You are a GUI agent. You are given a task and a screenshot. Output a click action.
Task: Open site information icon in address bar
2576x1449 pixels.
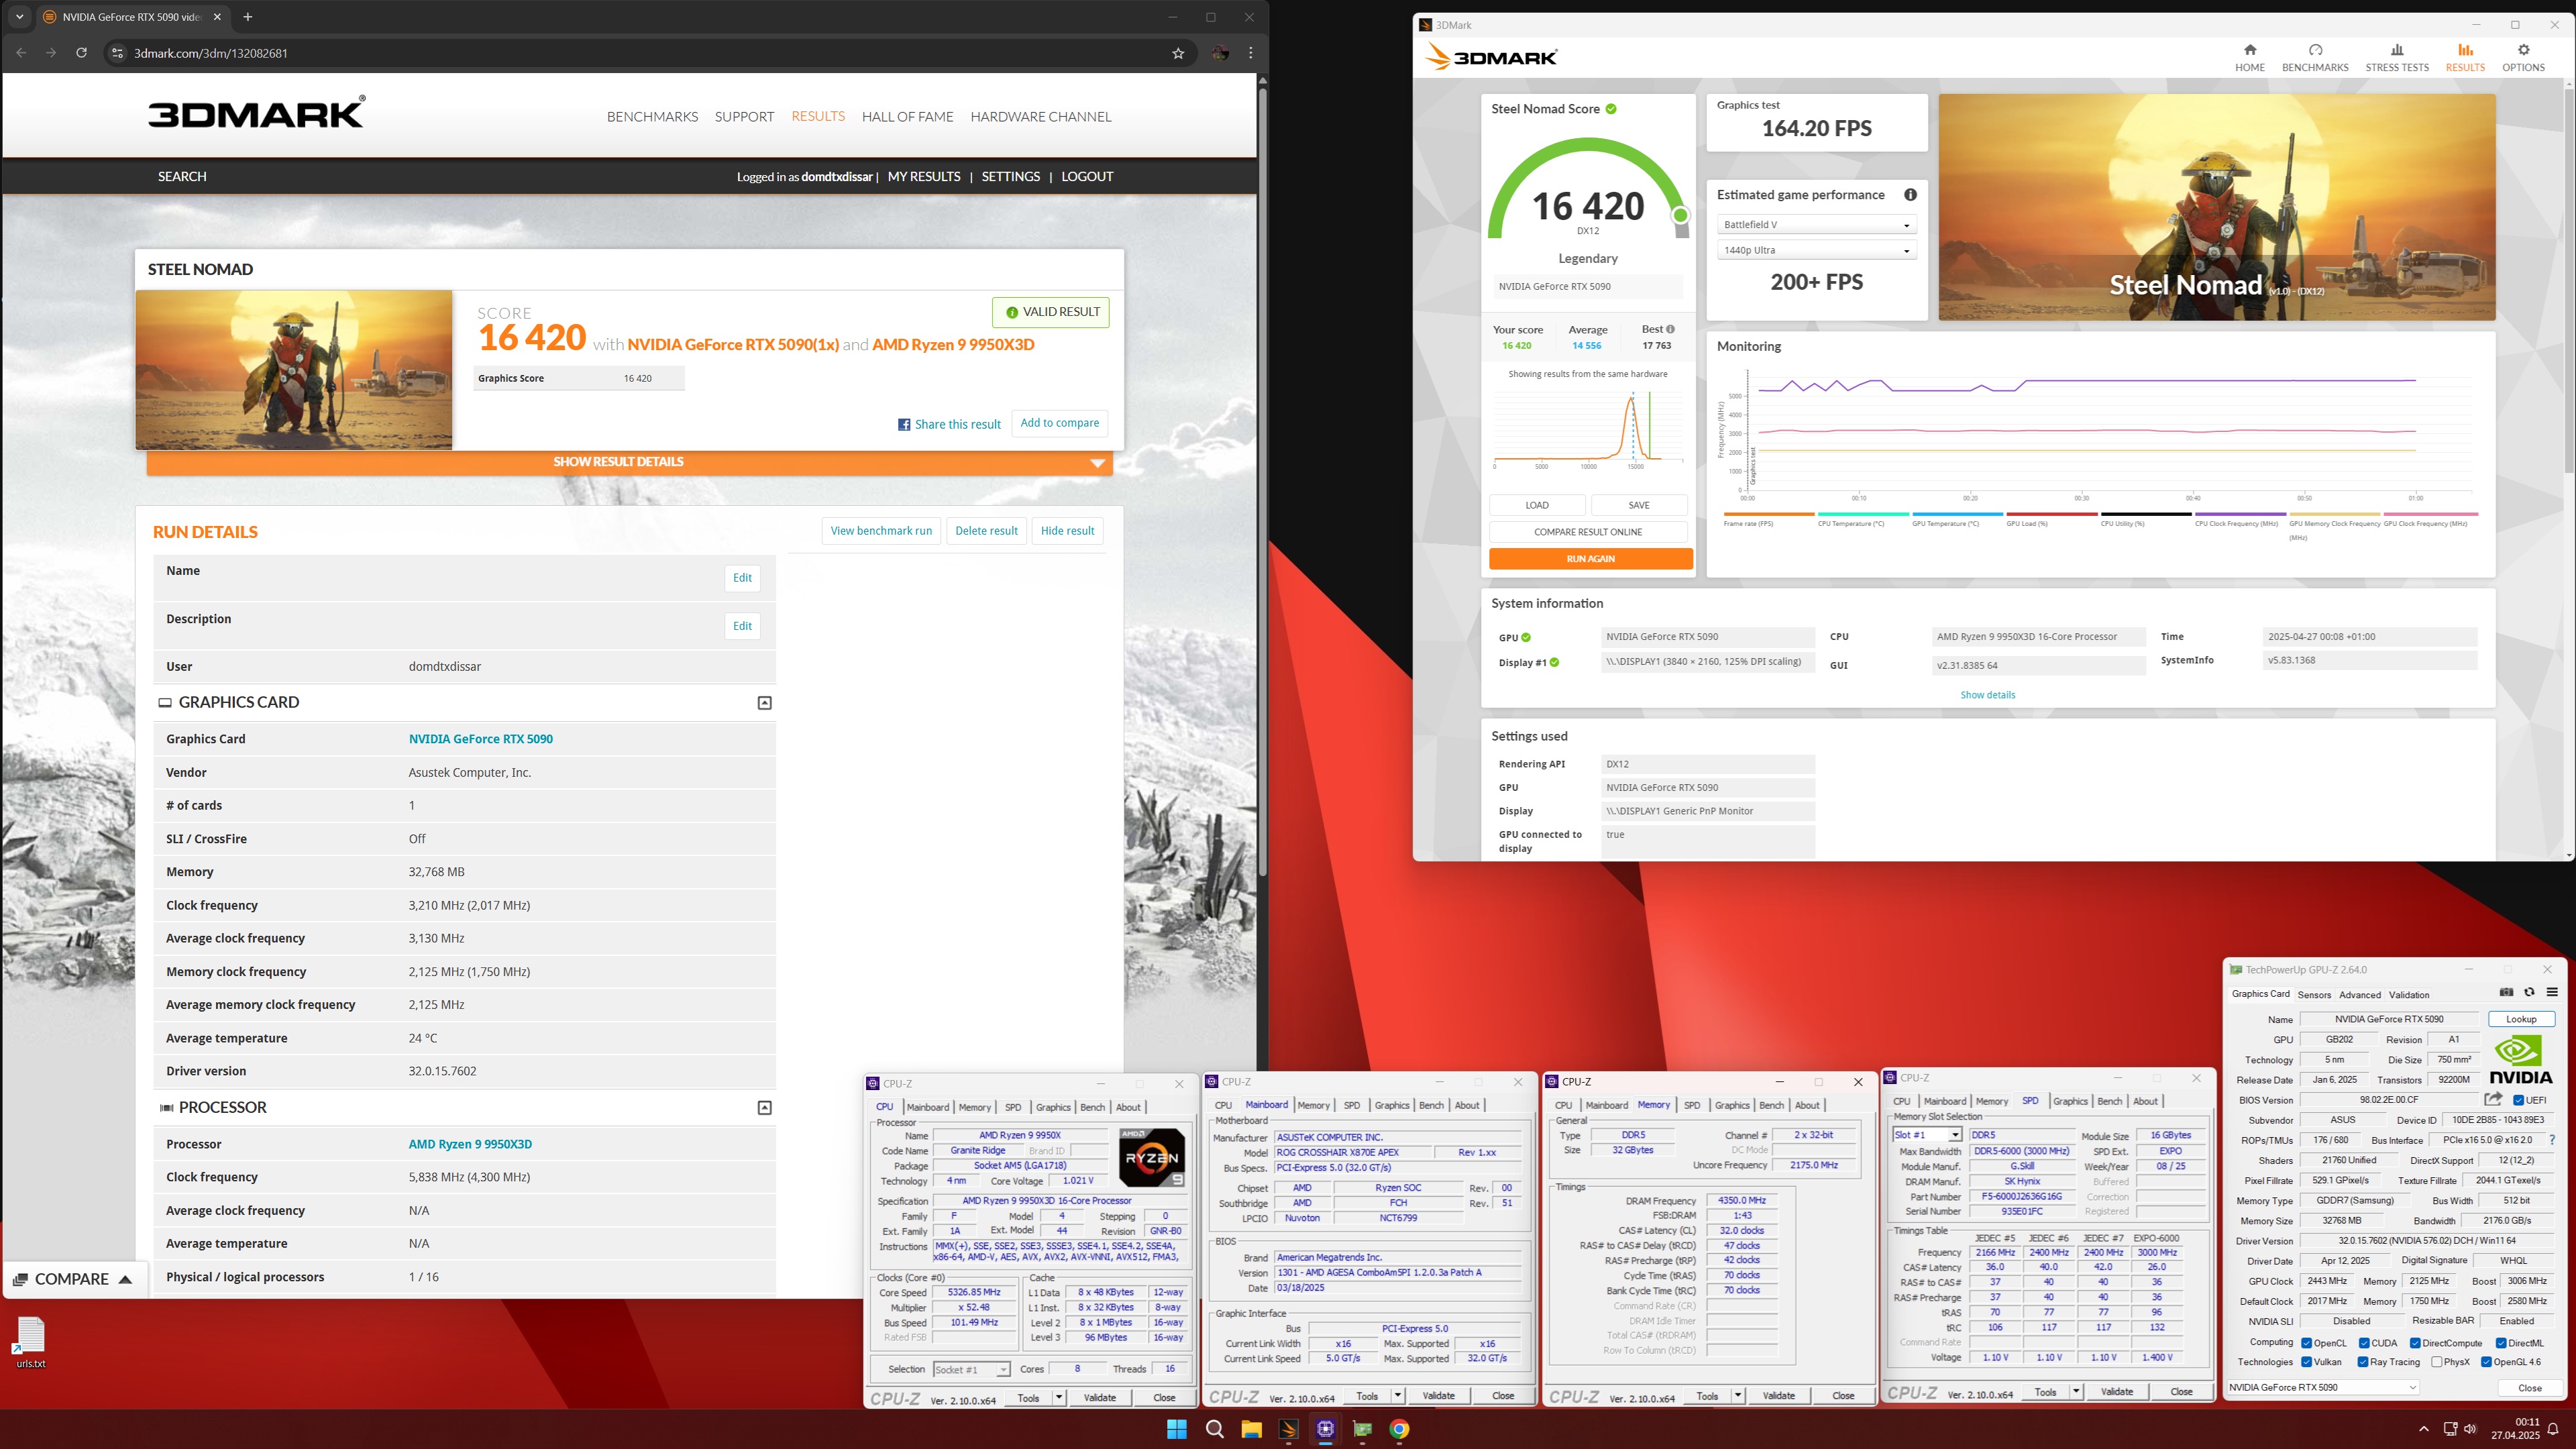[117, 53]
